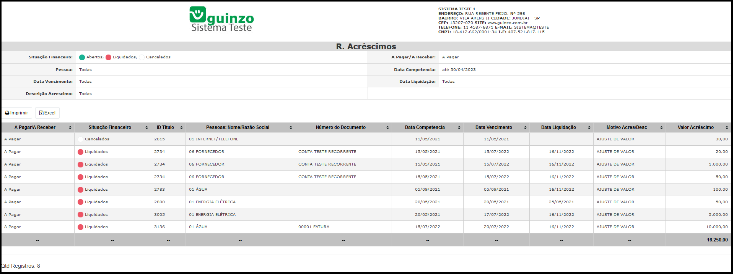Viewport: 734px width, 275px height.
Task: Click red status dot in row 2783
Action: pos(80,190)
